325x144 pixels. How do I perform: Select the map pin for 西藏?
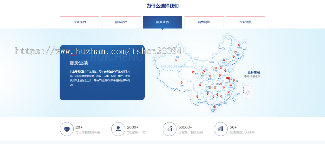point(182,82)
